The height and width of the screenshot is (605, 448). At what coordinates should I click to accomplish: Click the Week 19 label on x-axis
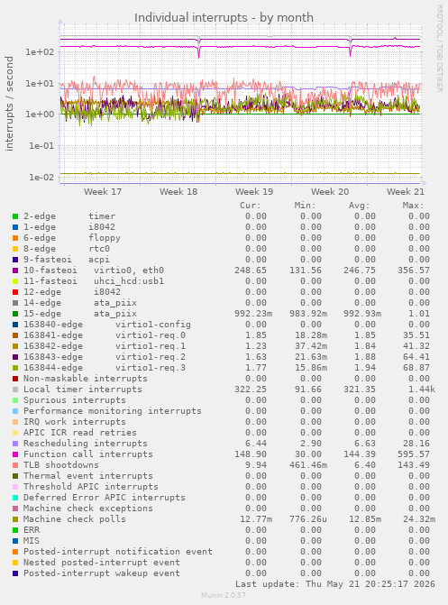(254, 192)
